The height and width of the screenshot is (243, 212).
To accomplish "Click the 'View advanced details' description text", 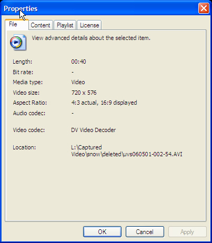I will [91, 38].
